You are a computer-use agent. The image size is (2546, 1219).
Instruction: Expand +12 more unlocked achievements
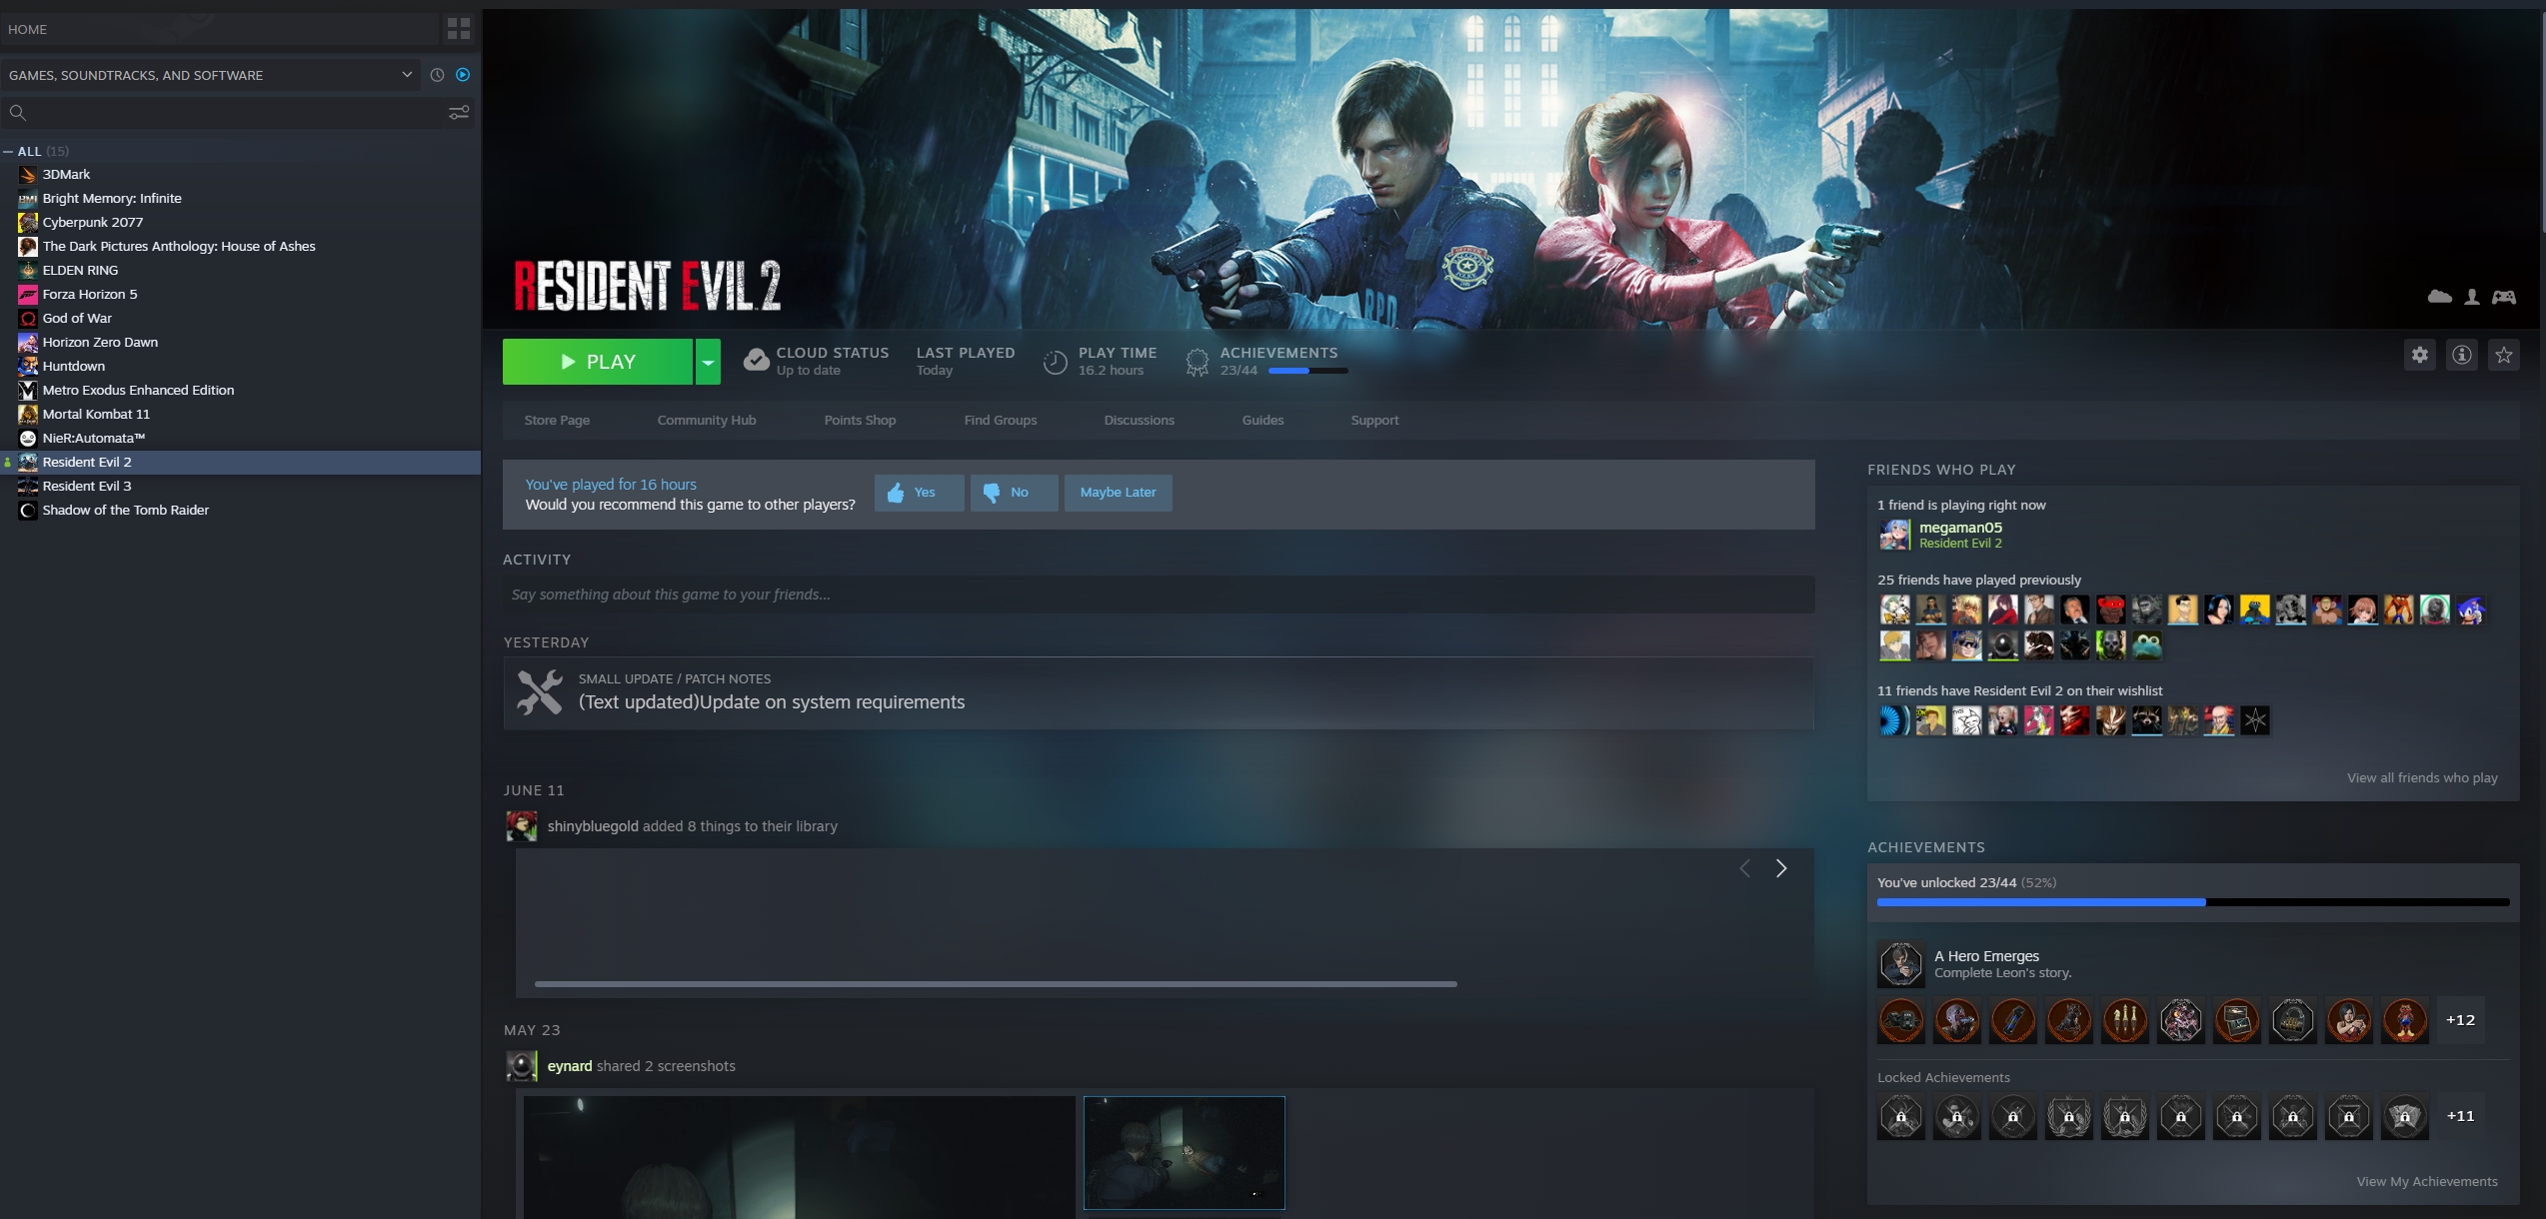(x=2460, y=1020)
